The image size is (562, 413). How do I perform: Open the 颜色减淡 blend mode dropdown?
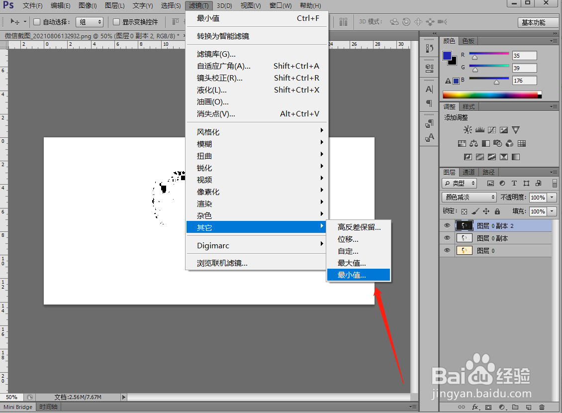click(469, 197)
